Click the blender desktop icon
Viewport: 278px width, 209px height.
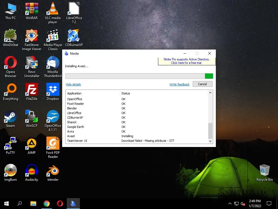coord(53,173)
